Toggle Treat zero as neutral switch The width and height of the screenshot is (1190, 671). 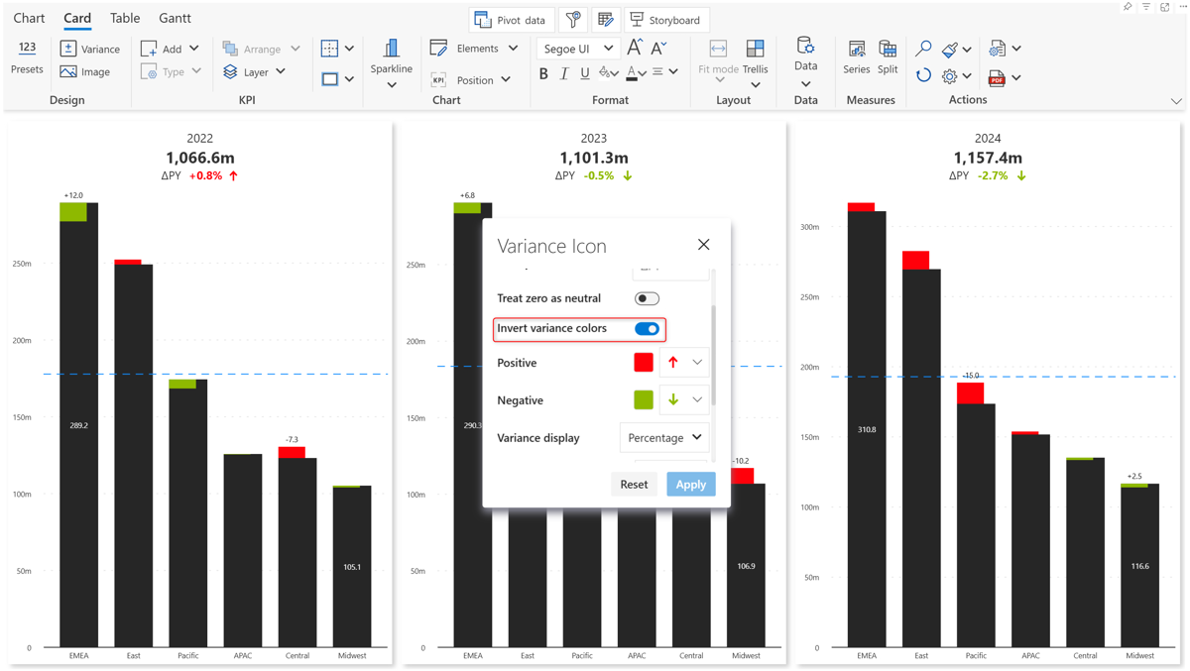point(647,298)
